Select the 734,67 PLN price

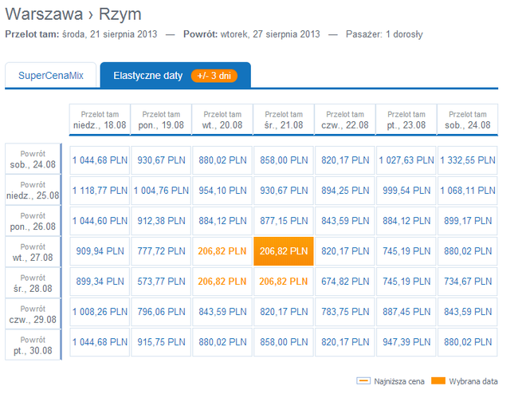(467, 282)
